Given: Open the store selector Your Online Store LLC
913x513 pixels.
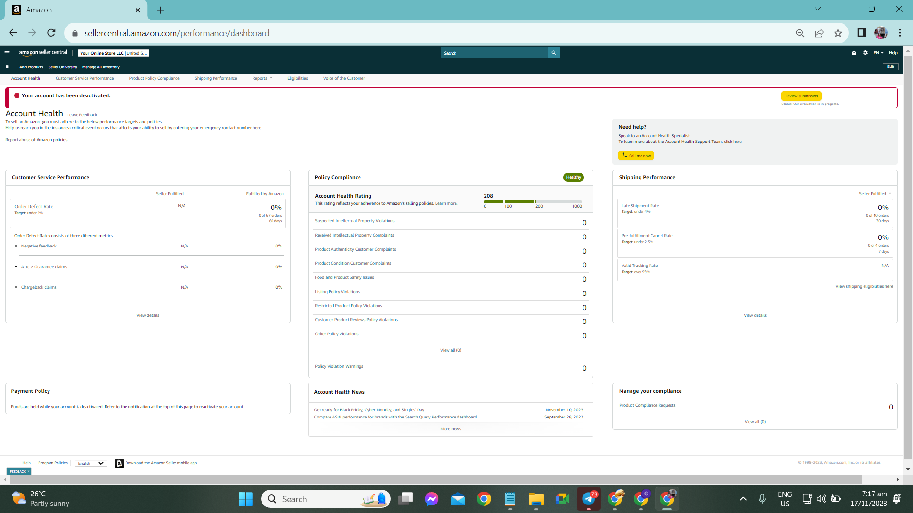Looking at the screenshot, I should [x=114, y=53].
